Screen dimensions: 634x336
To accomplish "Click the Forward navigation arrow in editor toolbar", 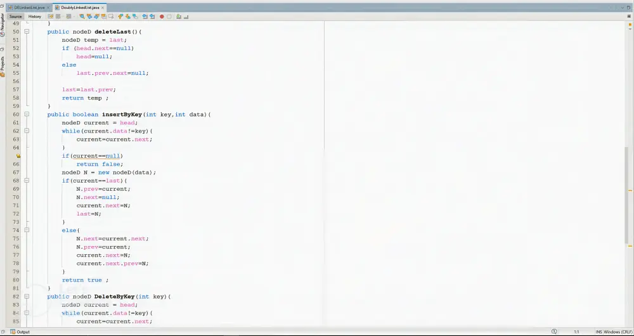I will coord(68,16).
